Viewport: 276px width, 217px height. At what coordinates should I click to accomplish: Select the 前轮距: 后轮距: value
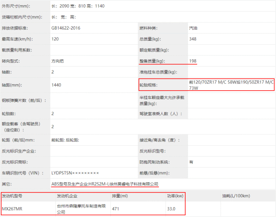[65, 140]
